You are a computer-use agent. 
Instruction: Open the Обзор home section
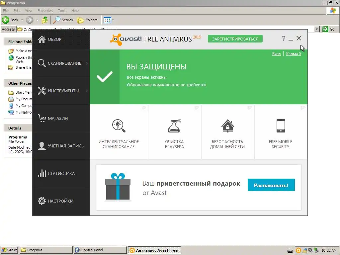[61, 39]
